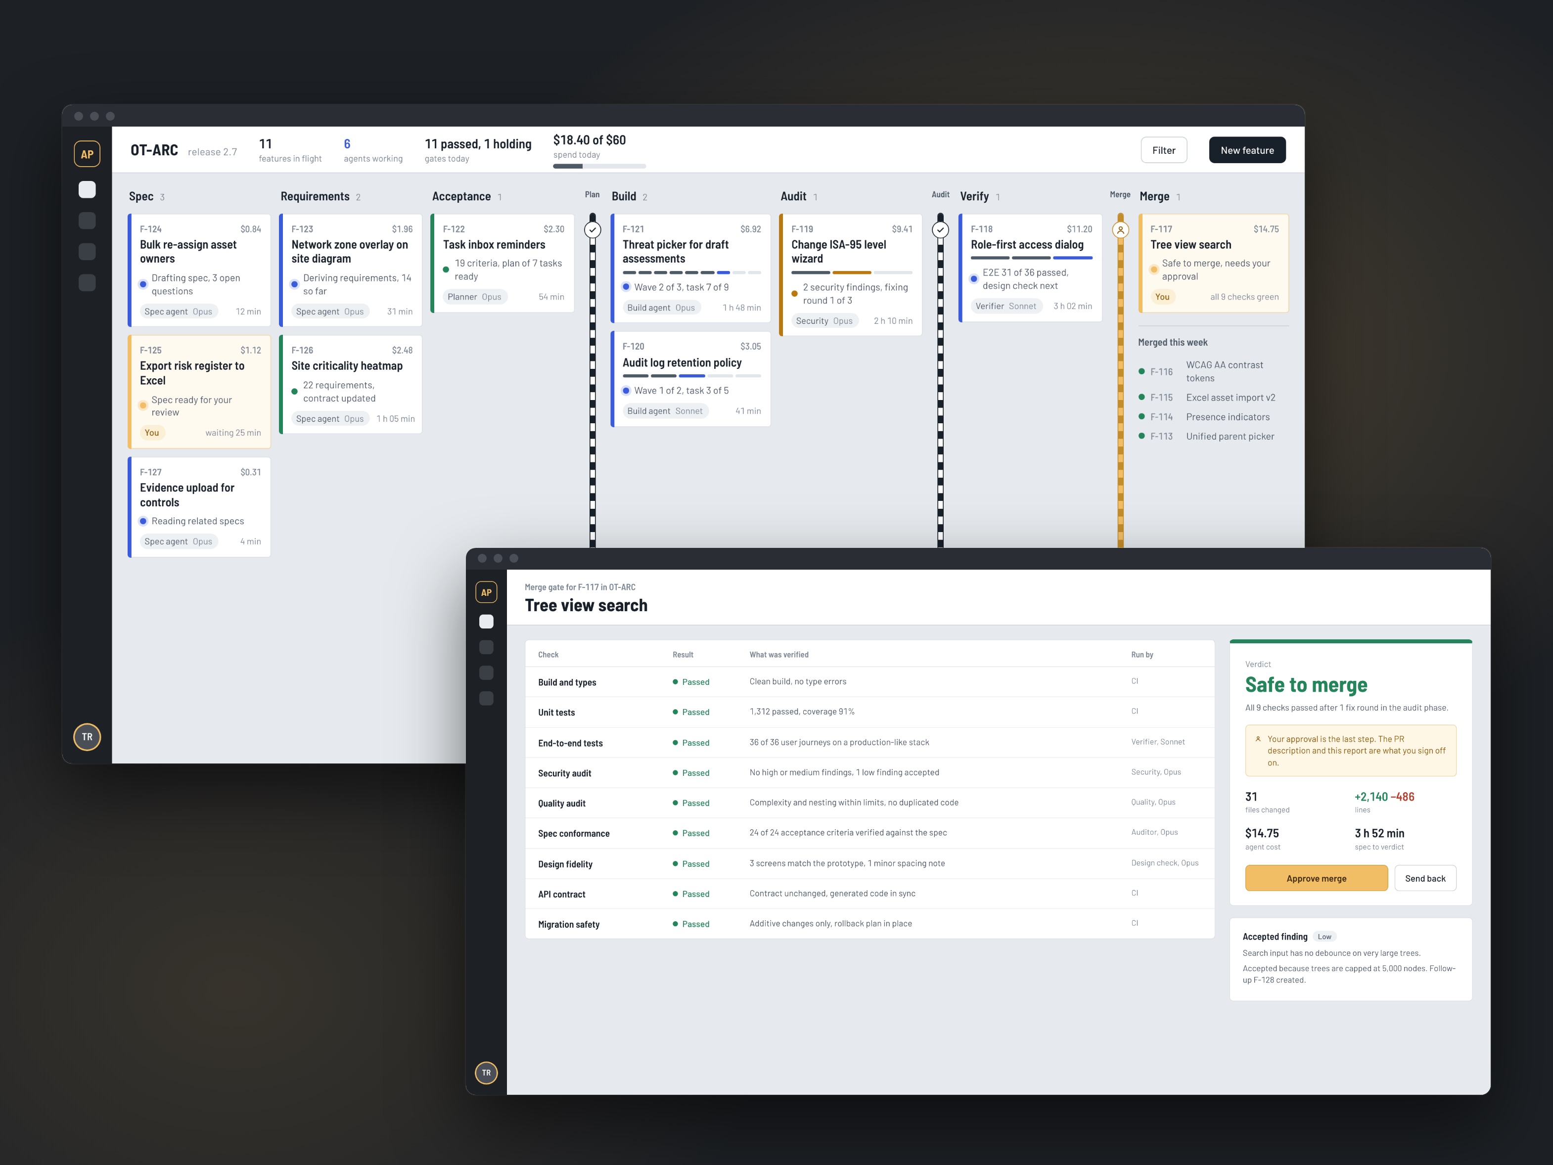This screenshot has width=1553, height=1165.
Task: Open the F-118 Role-first access dialog card
Action: point(1031,268)
